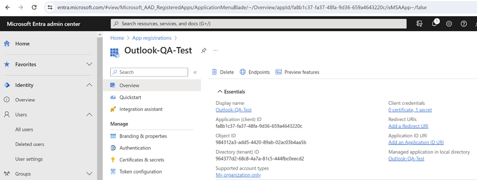Collapse the app menu with double chevron
The width and height of the screenshot is (477, 180).
tap(195, 72)
